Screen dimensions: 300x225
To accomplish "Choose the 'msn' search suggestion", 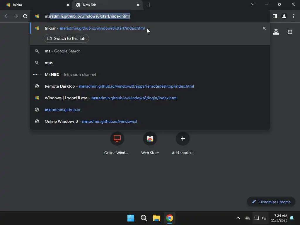I will [x=150, y=63].
